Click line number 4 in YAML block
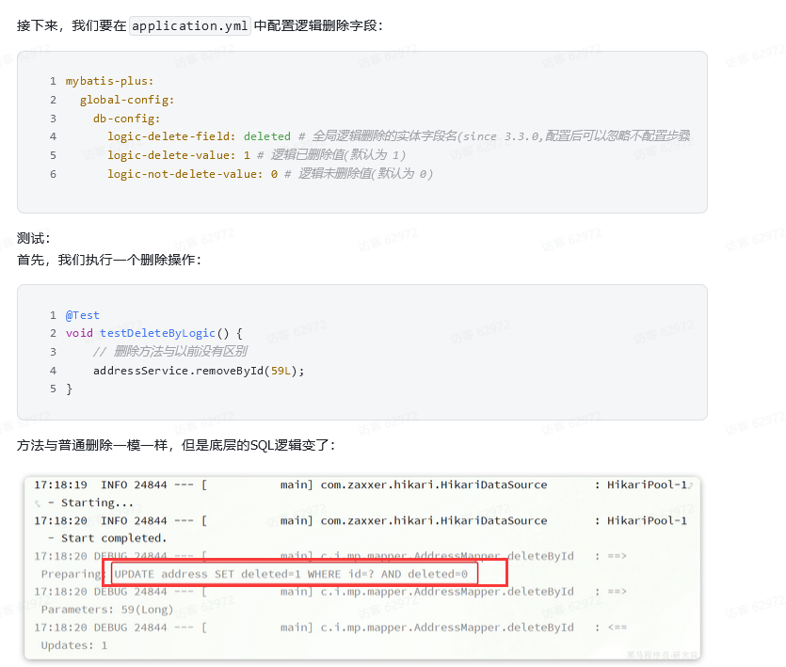786x667 pixels. 53,136
